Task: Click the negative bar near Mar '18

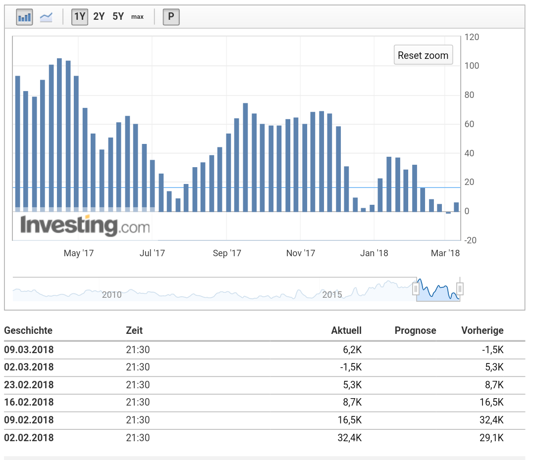Action: 448,213
